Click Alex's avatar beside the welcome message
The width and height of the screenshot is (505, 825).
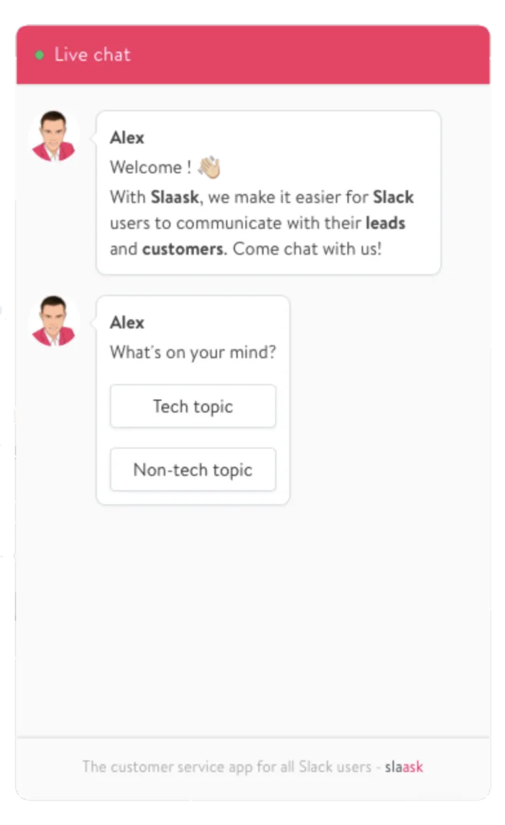pos(54,136)
